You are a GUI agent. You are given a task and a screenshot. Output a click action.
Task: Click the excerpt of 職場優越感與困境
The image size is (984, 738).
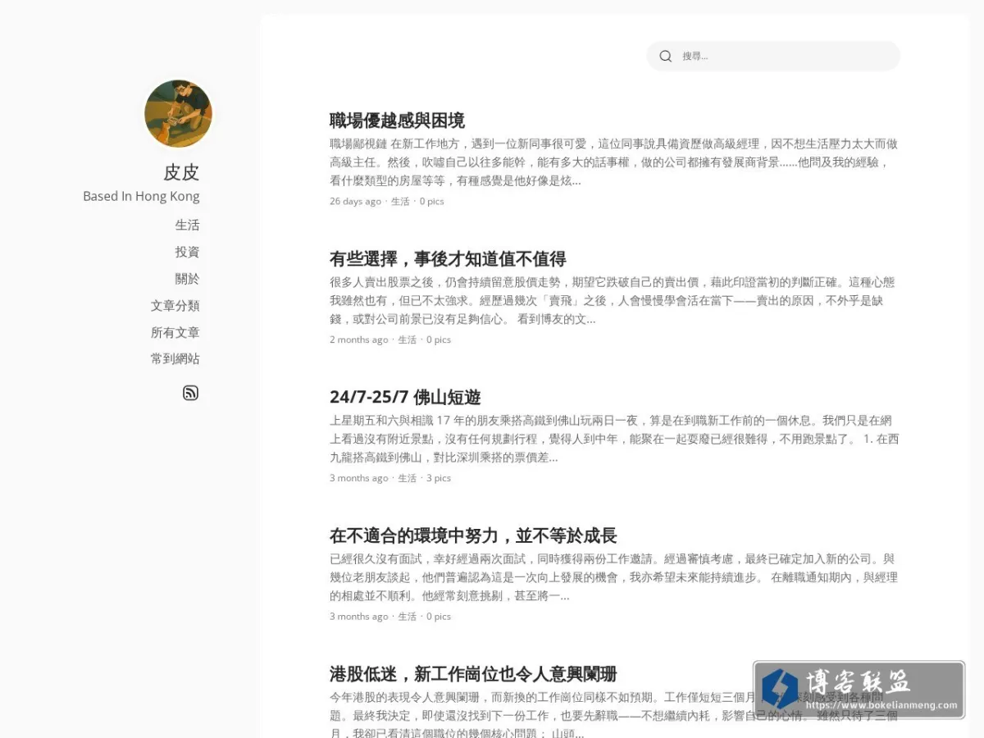[614, 162]
